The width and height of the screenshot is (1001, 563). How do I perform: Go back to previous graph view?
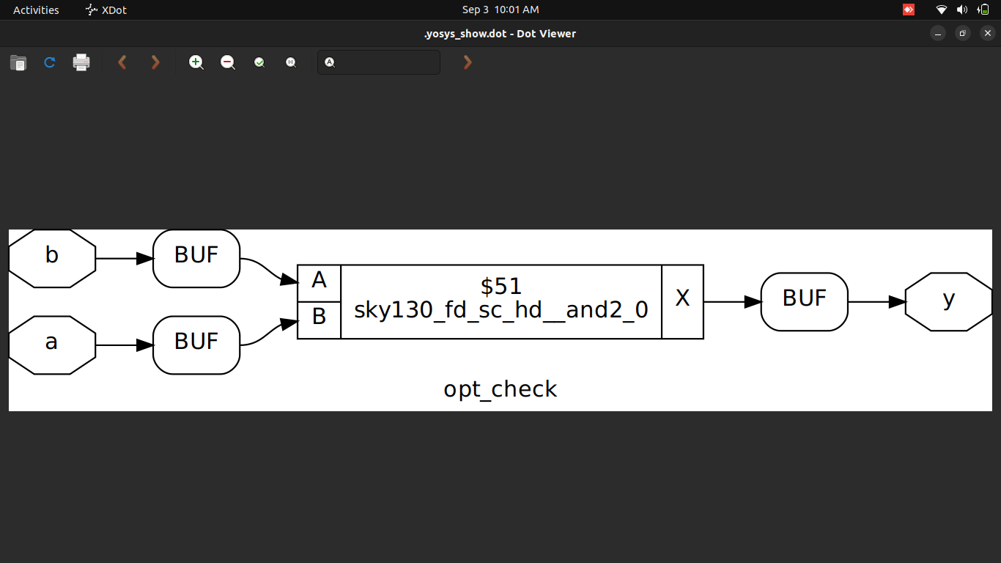(122, 62)
